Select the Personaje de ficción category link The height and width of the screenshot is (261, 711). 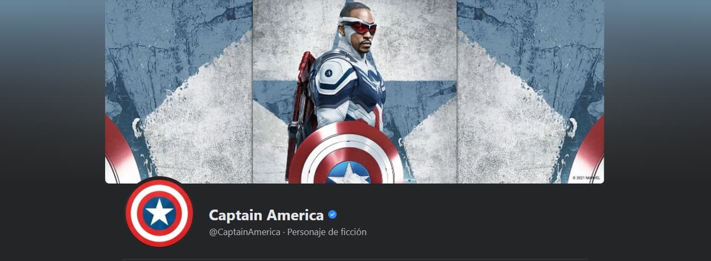(327, 232)
